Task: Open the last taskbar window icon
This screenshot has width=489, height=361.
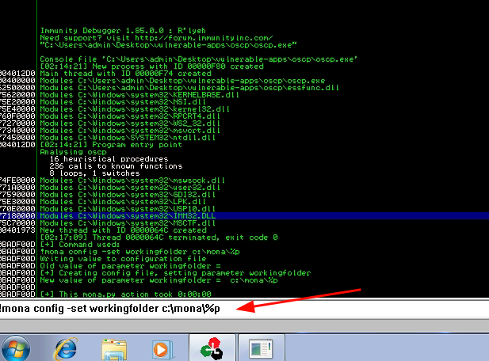Action: click(x=262, y=348)
